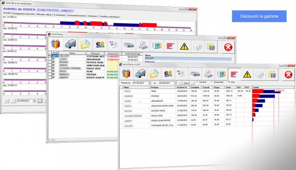Click the warning triangle icon in ArchiTachy v.1.9.2
Viewport: 296px width, 170px height.
[247, 75]
